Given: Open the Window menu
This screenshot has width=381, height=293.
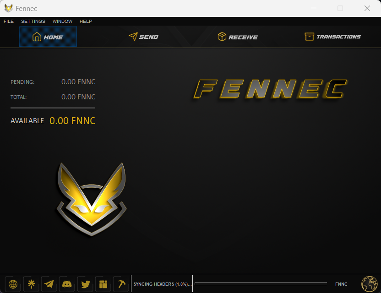Looking at the screenshot, I should 62,21.
